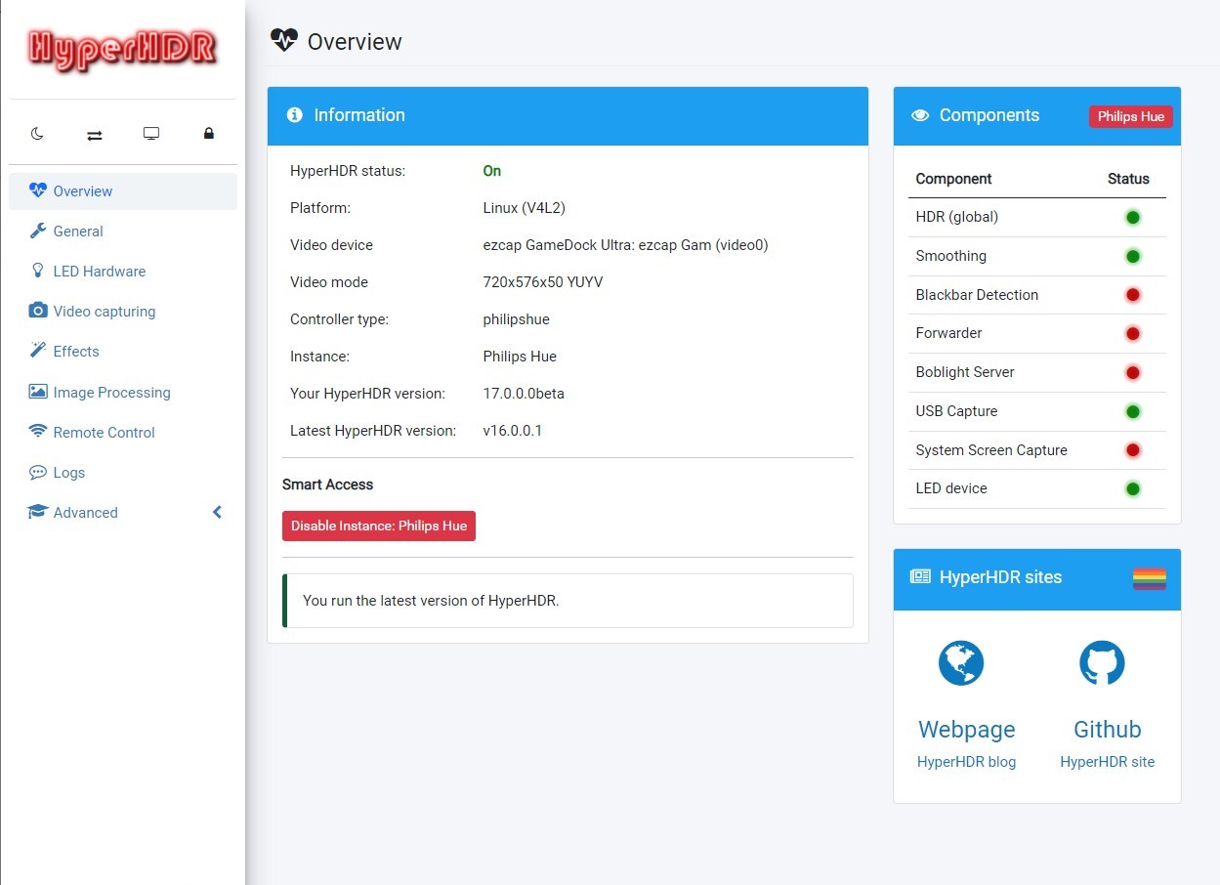Click Disable Instance: Philips Hue button
The image size is (1220, 885).
[x=379, y=526]
